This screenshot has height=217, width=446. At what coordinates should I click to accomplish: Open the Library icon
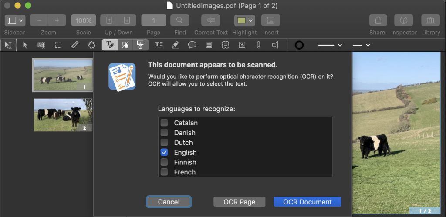(430, 20)
